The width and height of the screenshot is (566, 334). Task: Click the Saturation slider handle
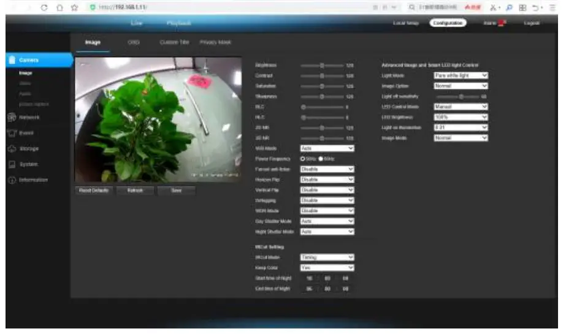(321, 86)
